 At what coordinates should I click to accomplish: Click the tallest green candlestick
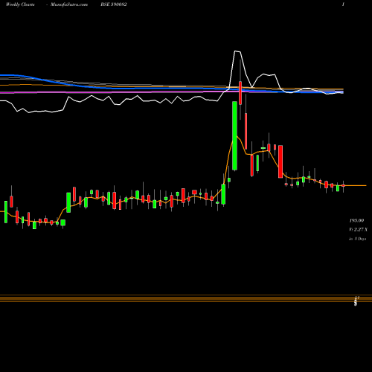click(234, 135)
